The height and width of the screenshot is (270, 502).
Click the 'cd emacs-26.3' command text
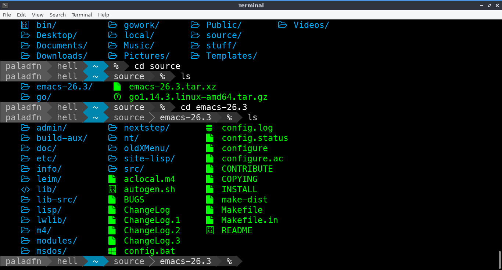214,107
